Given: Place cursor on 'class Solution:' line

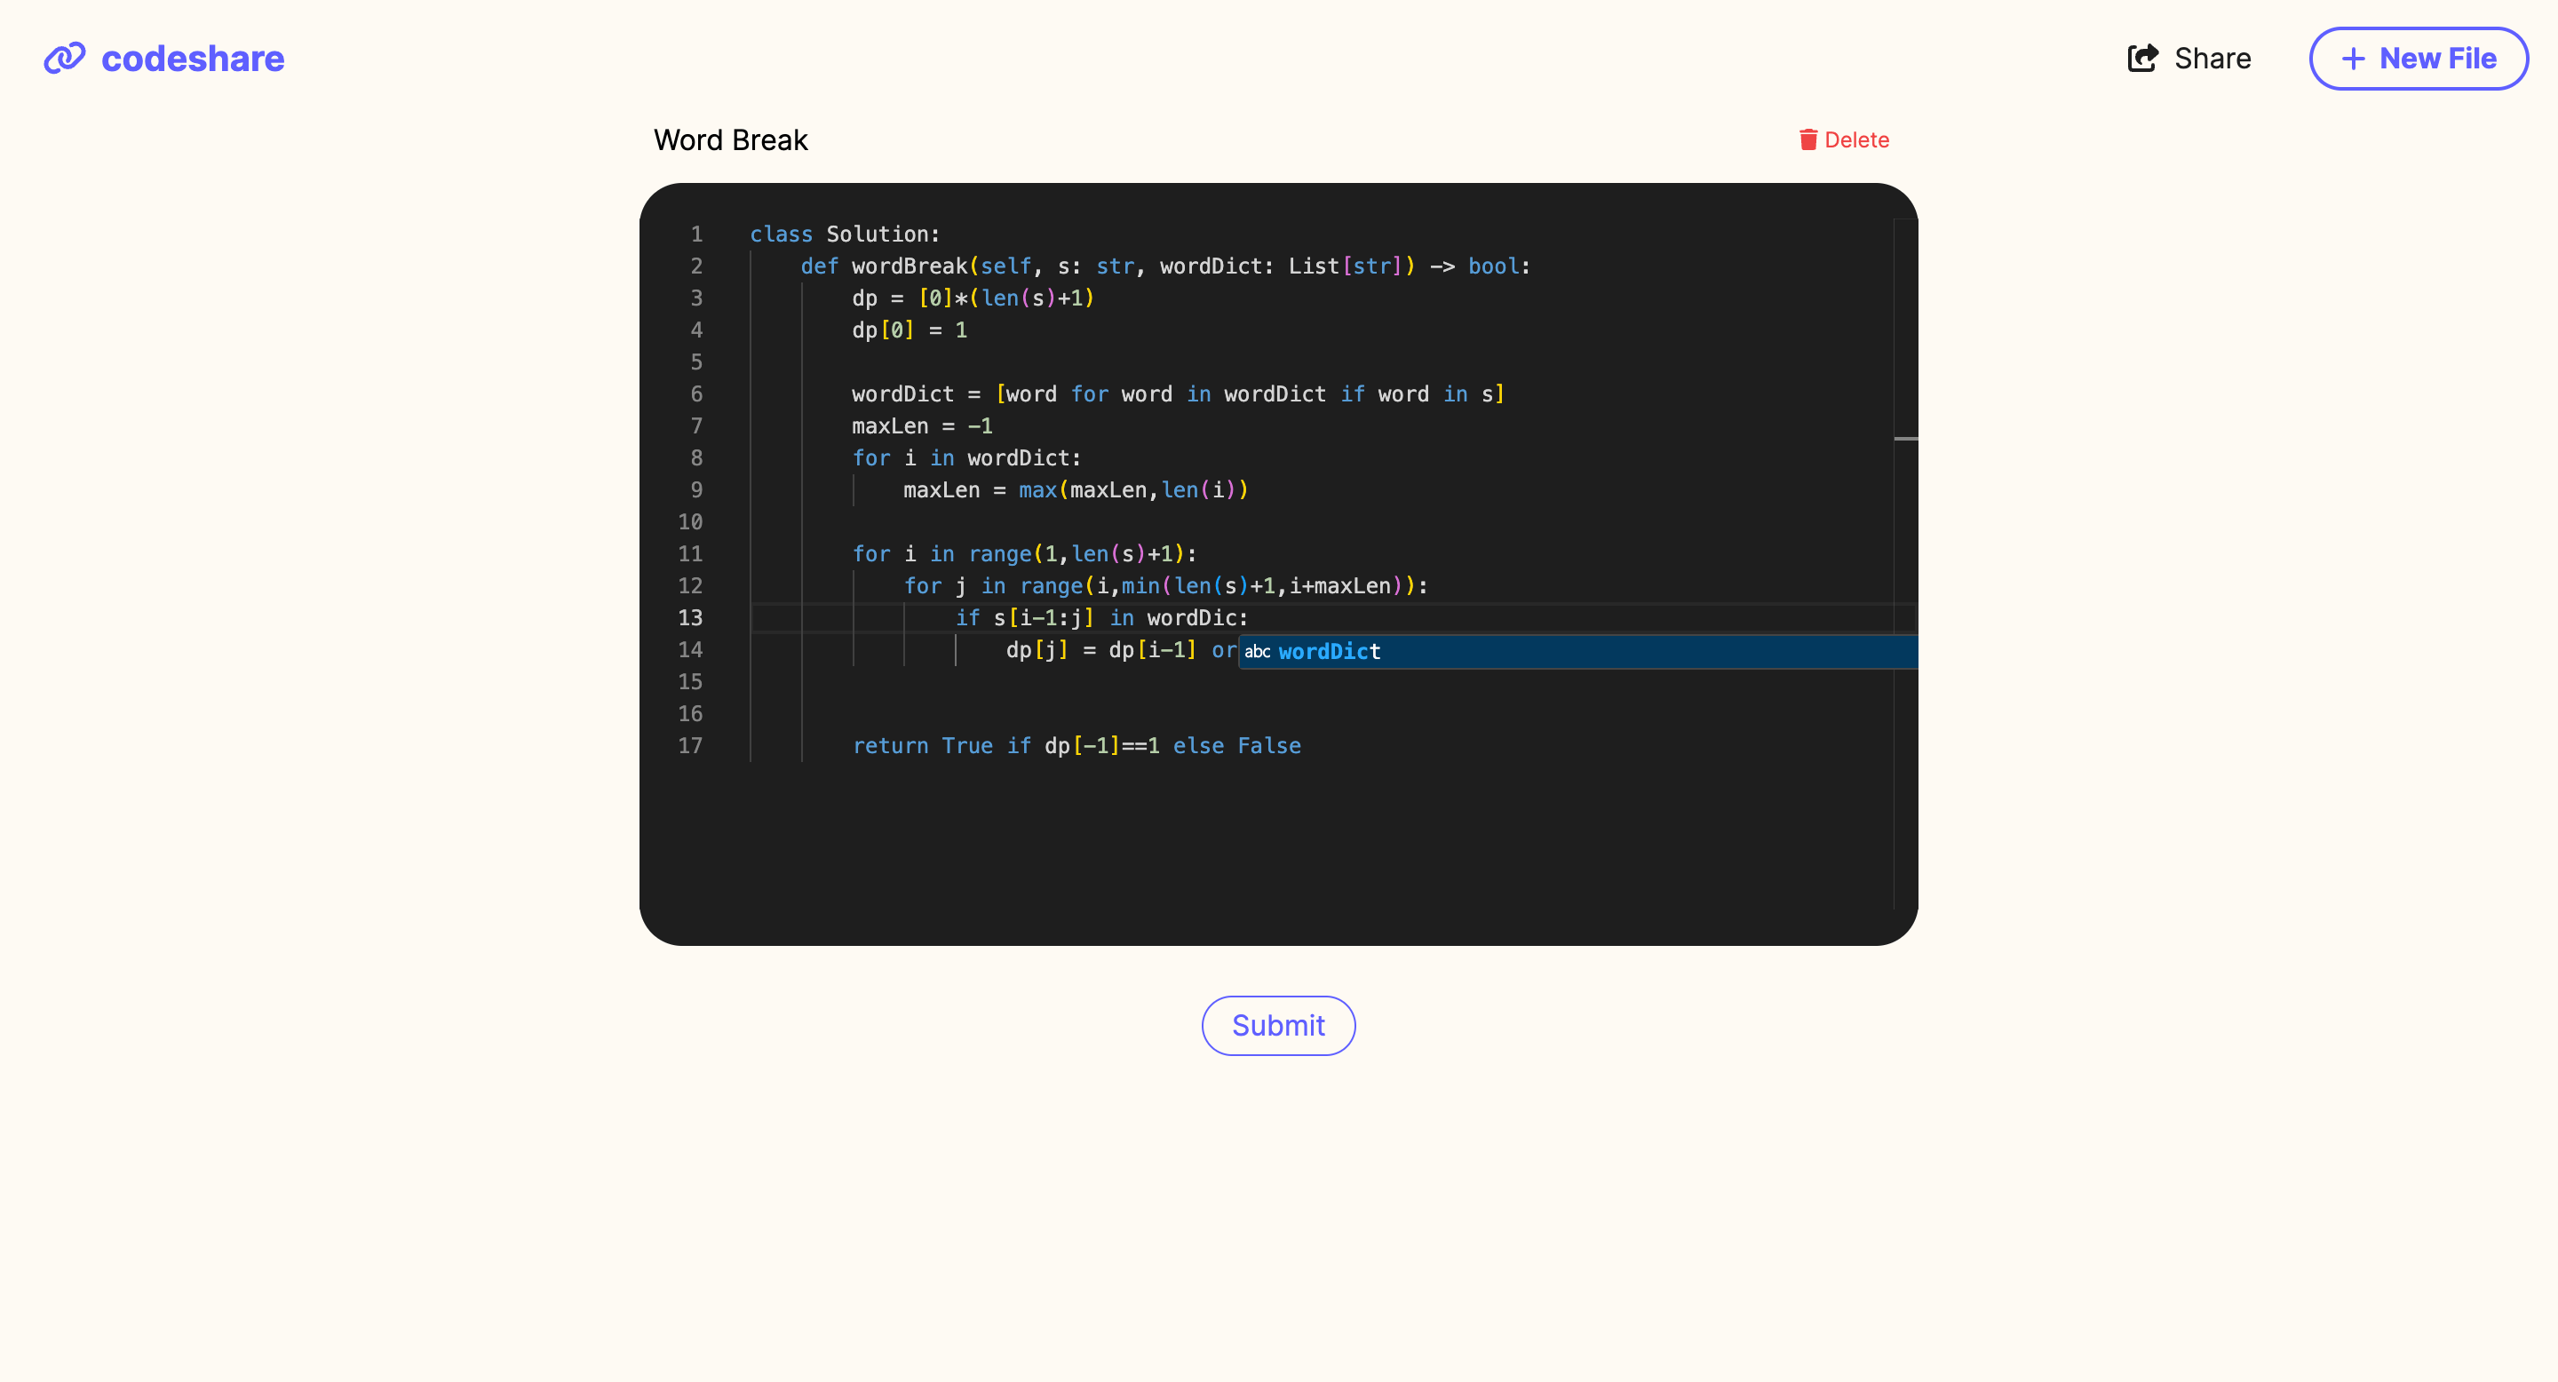Looking at the screenshot, I should [x=845, y=234].
